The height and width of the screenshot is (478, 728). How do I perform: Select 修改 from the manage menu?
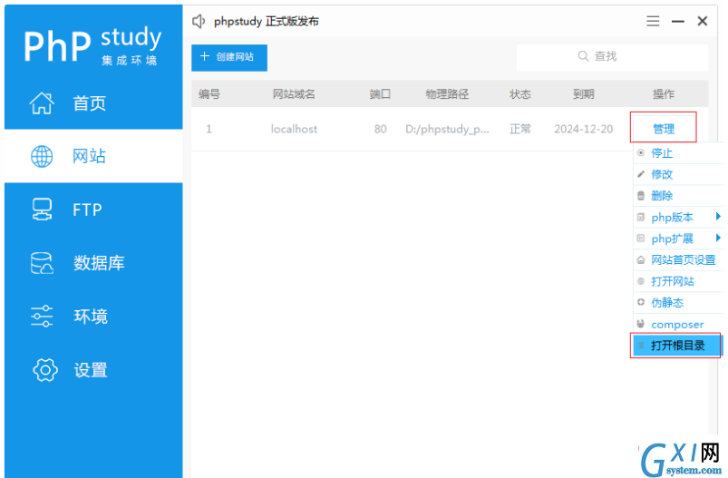click(x=678, y=174)
